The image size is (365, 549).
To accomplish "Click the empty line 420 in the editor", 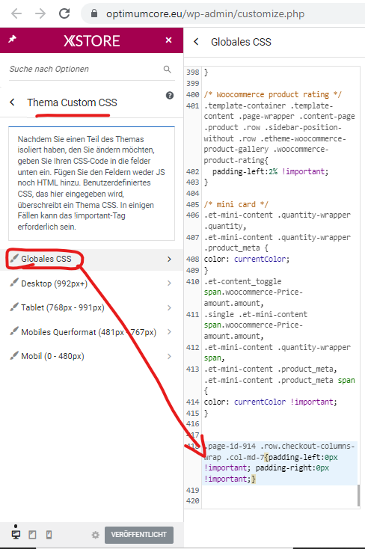I will point(280,501).
